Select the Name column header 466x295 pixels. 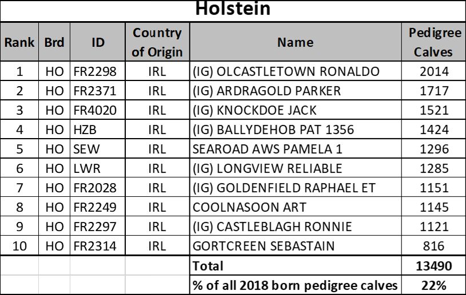(296, 42)
